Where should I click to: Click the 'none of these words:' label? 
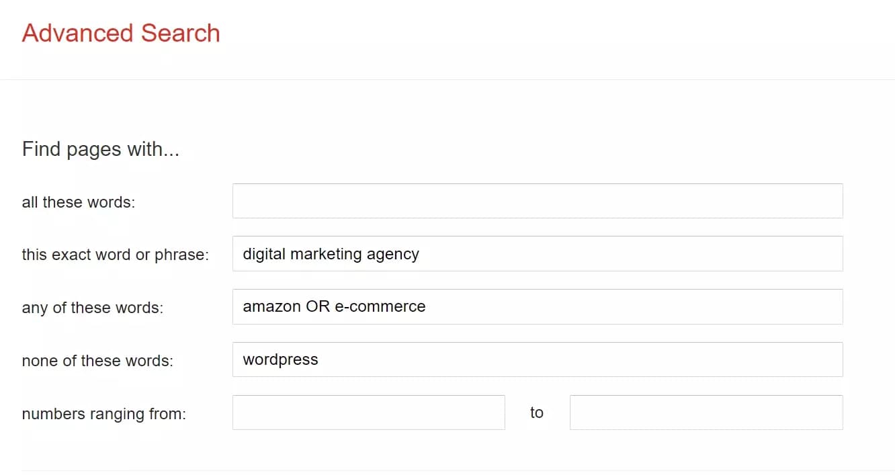coord(98,360)
